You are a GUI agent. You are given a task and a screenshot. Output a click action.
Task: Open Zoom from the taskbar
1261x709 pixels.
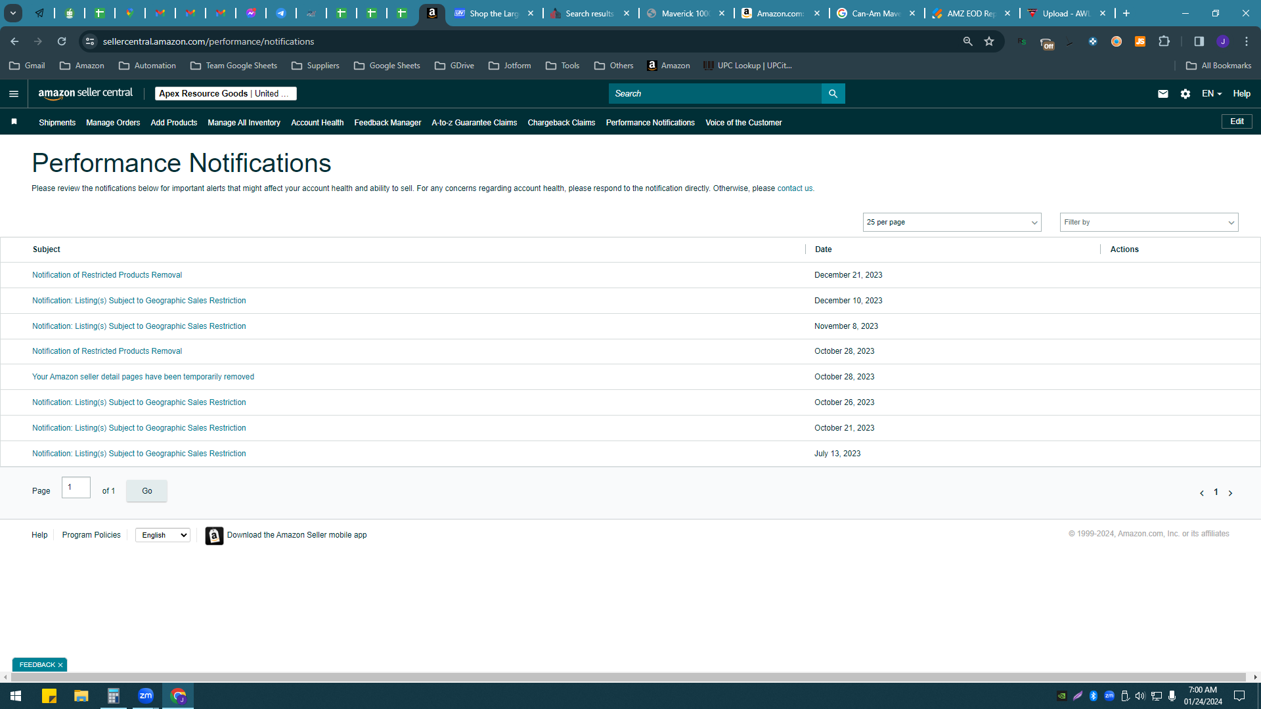tap(146, 696)
